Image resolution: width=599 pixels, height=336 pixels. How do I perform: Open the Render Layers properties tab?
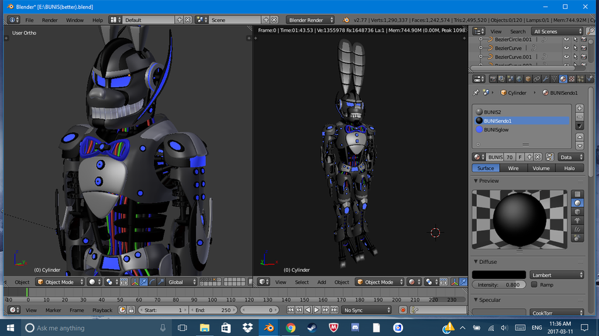click(501, 79)
